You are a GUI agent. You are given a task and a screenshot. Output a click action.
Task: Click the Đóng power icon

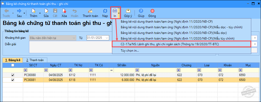[x=152, y=11]
